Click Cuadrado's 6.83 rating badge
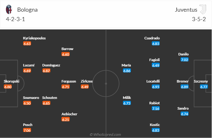This screenshot has width=212, height=138. (156, 44)
